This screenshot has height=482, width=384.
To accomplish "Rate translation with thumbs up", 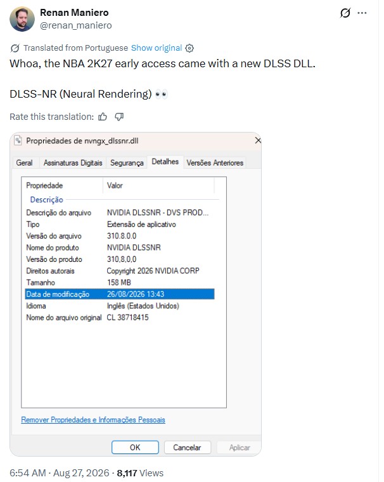I will pos(103,117).
